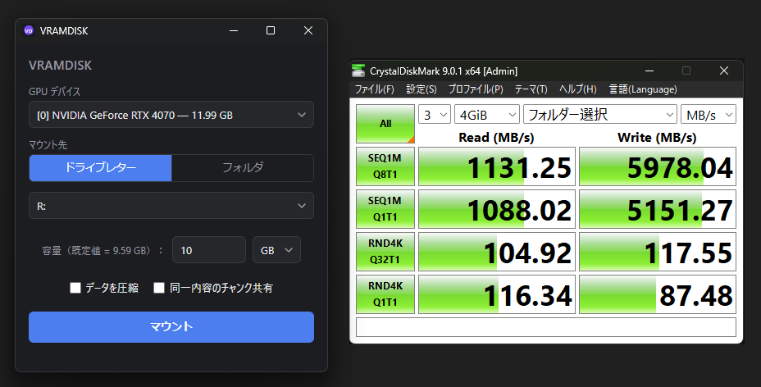
Task: Open the テーマ(T) menu
Action: 531,89
